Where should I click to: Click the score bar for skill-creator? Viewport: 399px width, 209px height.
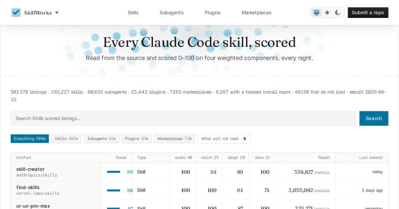pyautogui.click(x=114, y=172)
